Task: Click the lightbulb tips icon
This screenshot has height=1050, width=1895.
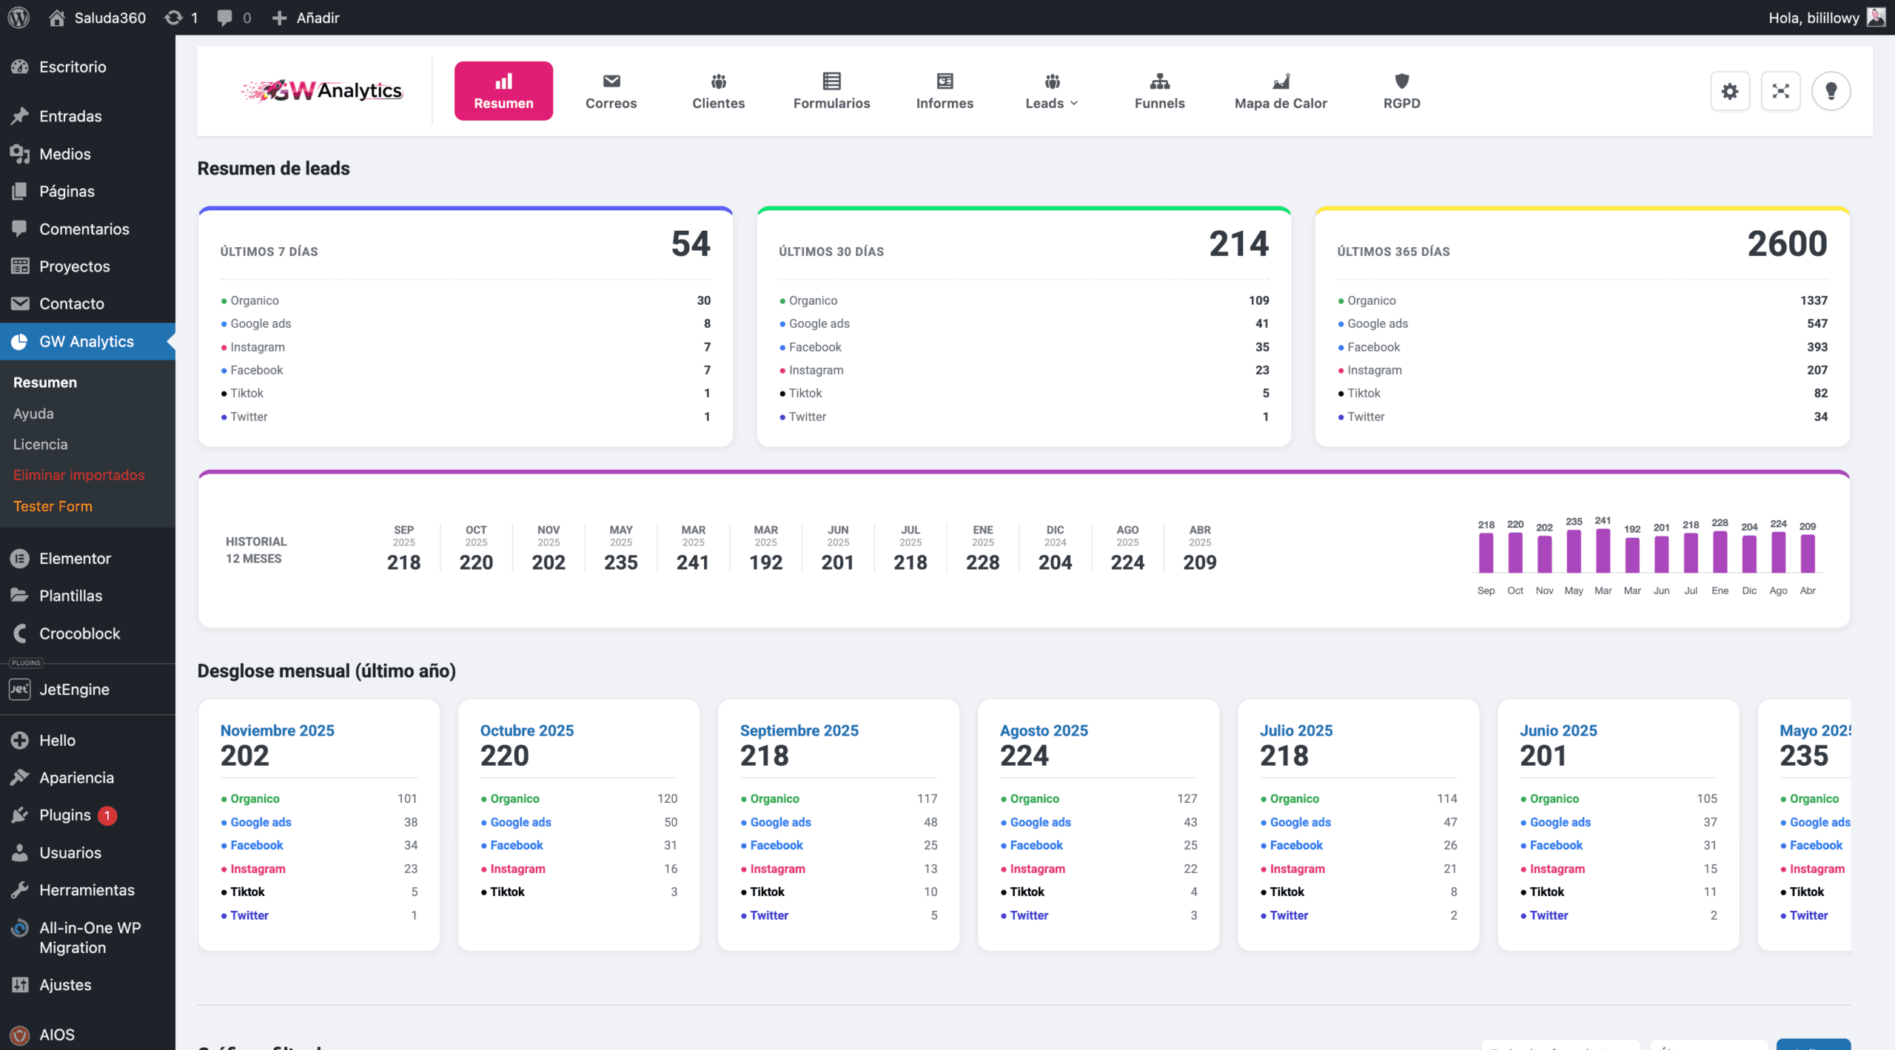Action: pos(1831,91)
